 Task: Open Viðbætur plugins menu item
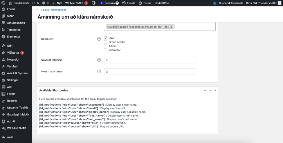click(13, 53)
